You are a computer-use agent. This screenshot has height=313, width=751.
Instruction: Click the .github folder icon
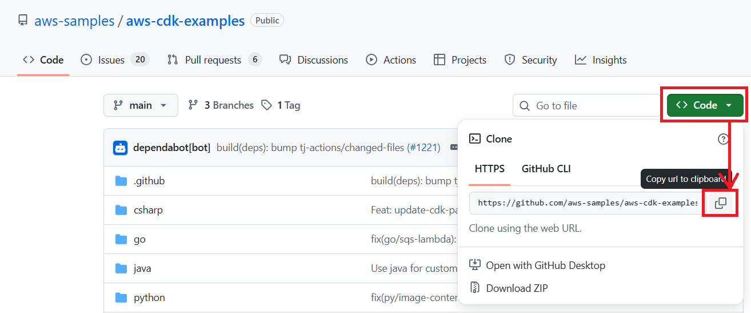[121, 181]
